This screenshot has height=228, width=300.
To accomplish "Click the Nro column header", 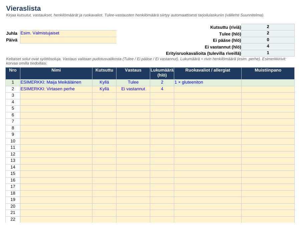I will [13, 73].
